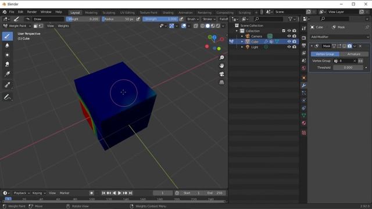372x209 pixels.
Task: Select the Blur tool in toolbar
Action: pos(8,45)
